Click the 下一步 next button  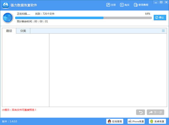tap(155, 112)
